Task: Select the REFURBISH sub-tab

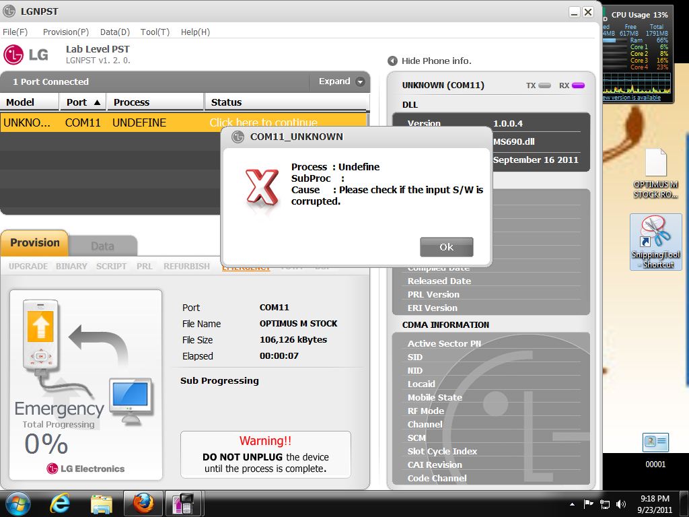Action: pos(186,267)
